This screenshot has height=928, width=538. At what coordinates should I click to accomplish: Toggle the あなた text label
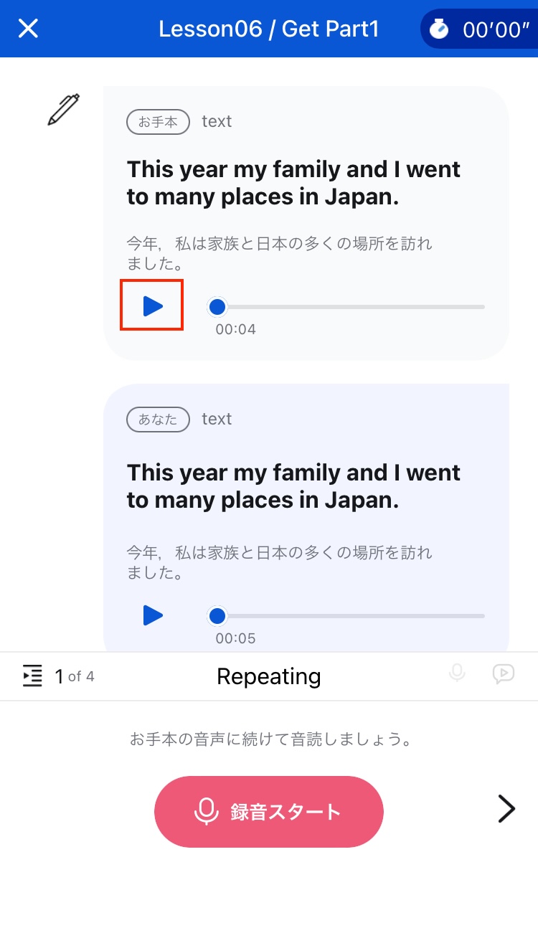pyautogui.click(x=217, y=419)
